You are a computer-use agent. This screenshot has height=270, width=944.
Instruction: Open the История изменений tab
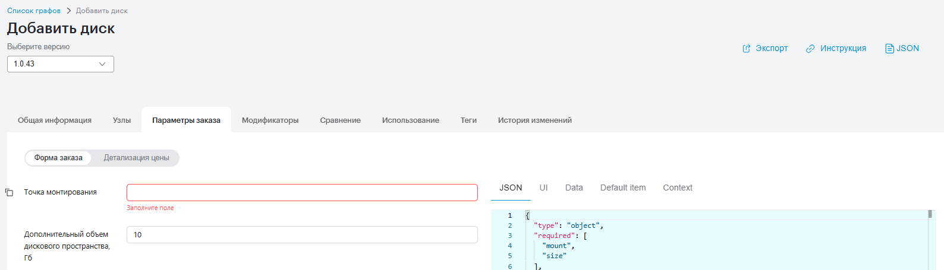(534, 120)
